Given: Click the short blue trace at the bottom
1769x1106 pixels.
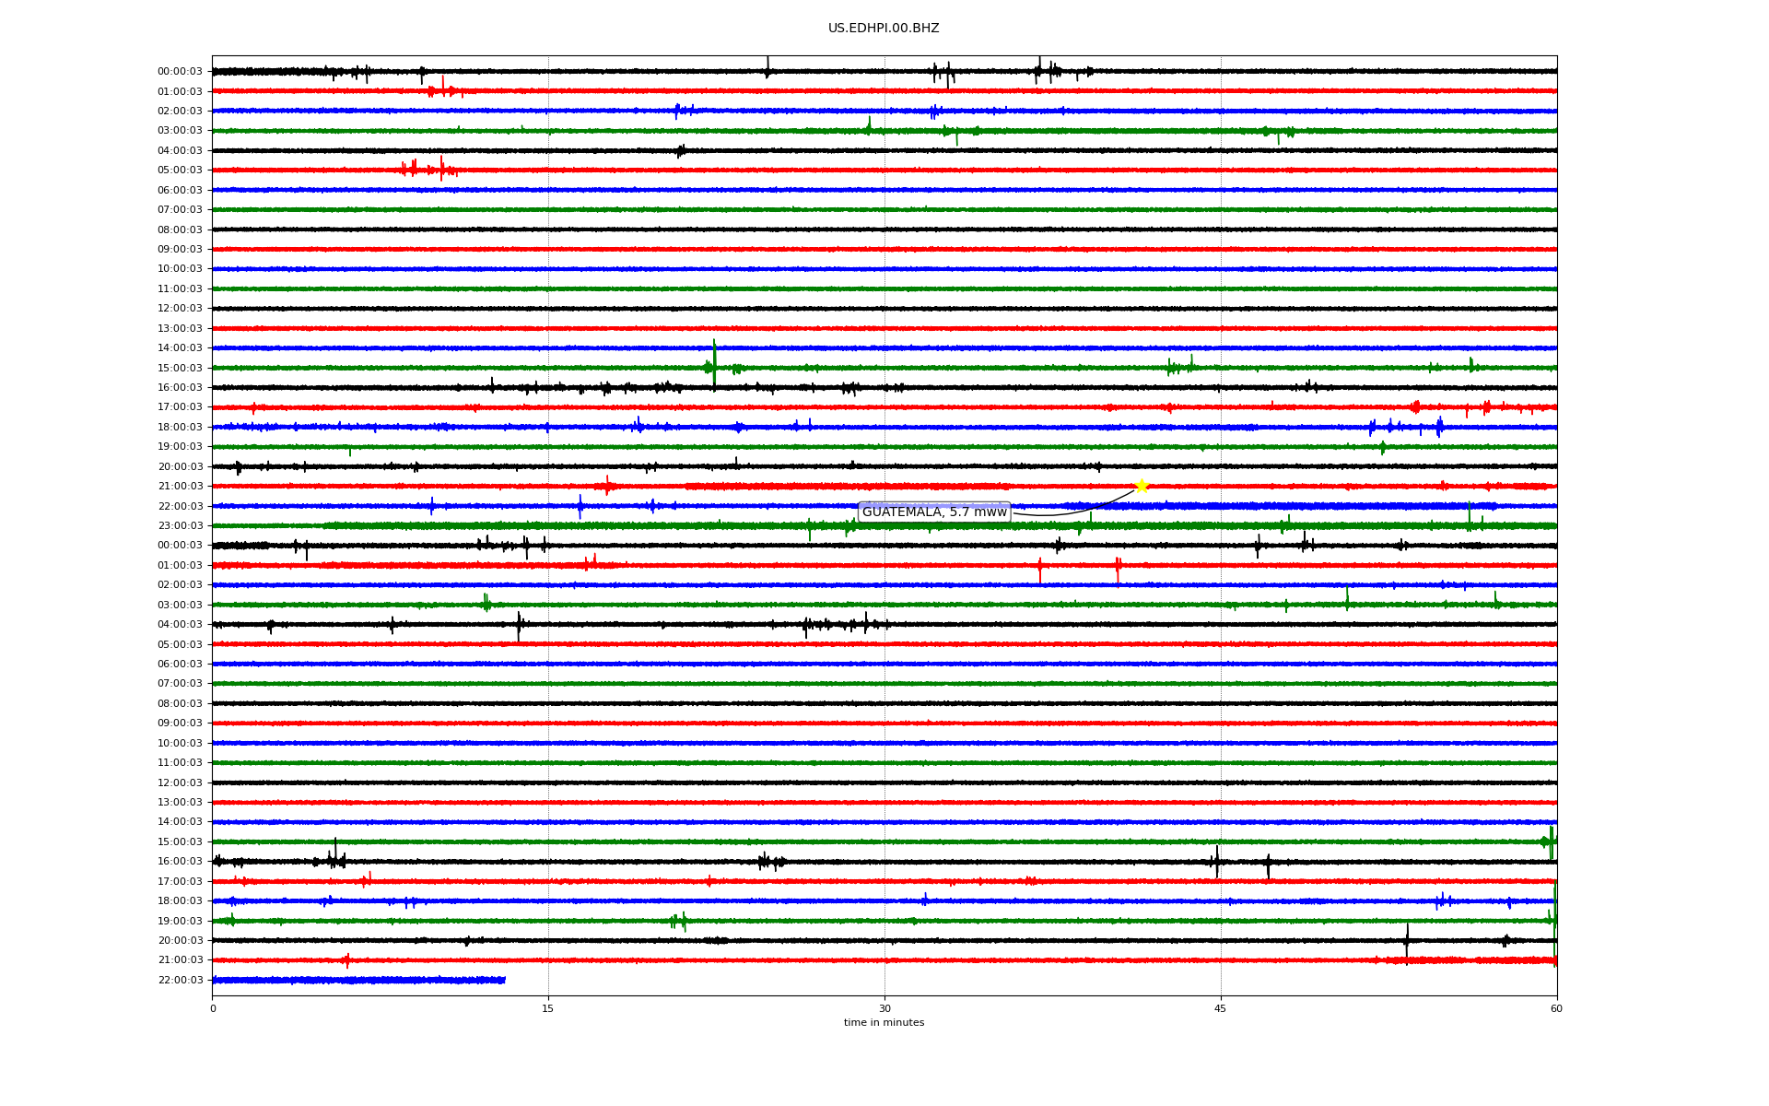Looking at the screenshot, I should 359,980.
